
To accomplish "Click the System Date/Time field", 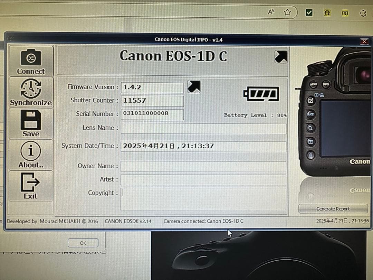I will (204, 146).
